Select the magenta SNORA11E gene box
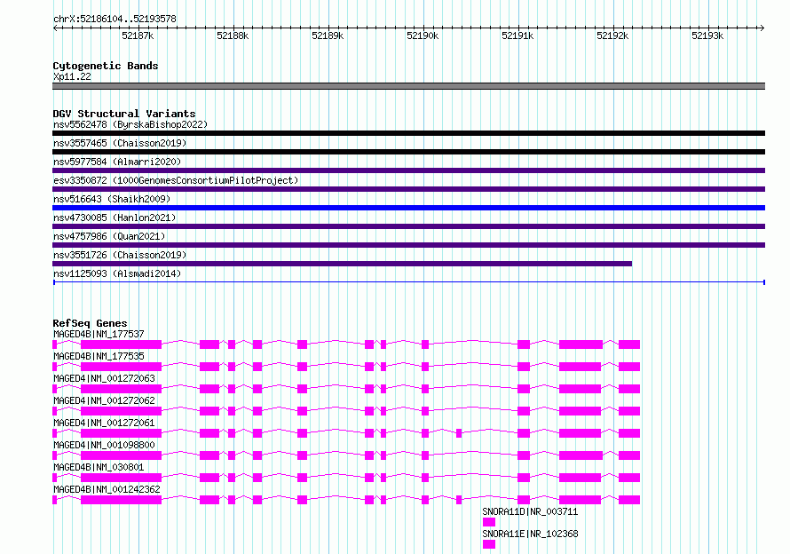790x554 pixels. click(489, 544)
